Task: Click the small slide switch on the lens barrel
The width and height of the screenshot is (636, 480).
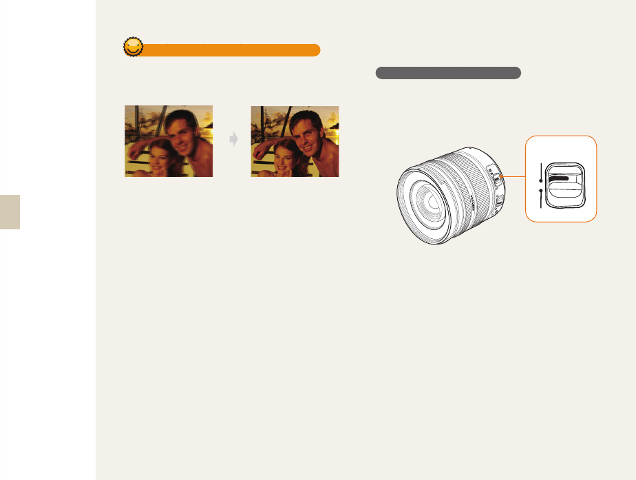Action: click(x=497, y=178)
